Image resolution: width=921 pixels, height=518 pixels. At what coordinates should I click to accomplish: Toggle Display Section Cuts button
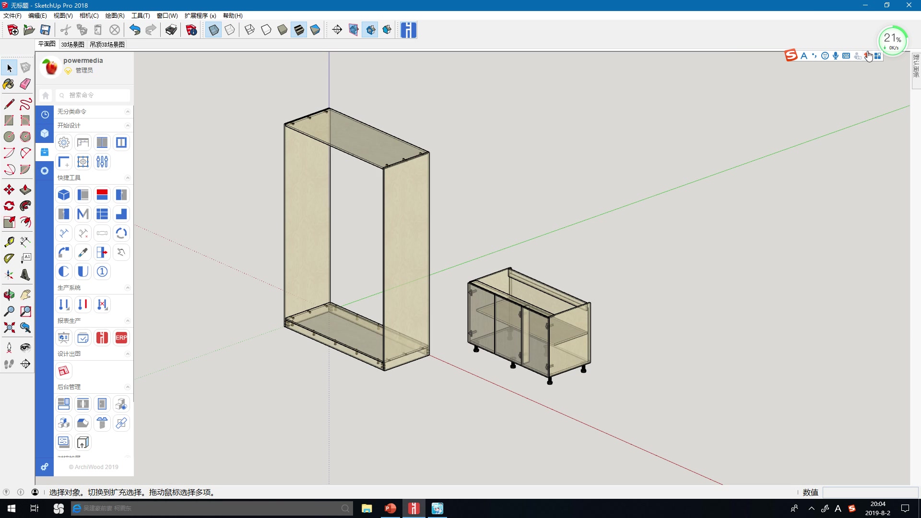point(370,30)
